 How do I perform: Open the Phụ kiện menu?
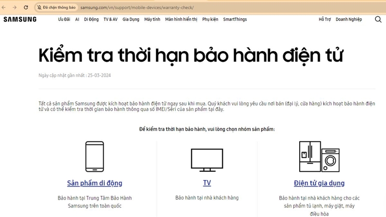point(210,19)
